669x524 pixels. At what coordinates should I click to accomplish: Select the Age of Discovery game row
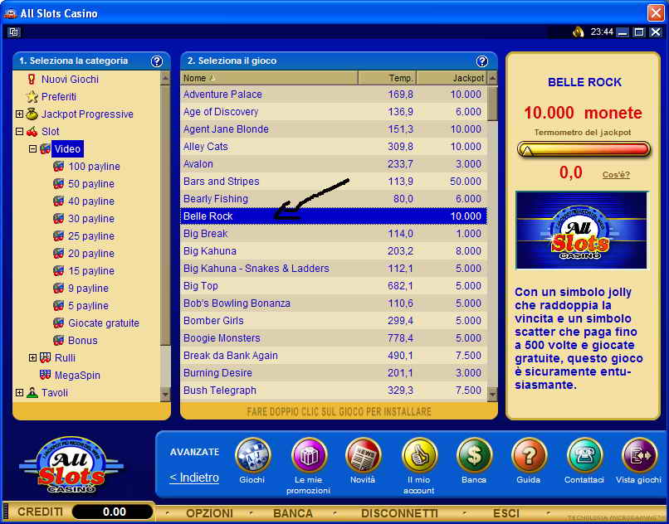click(334, 112)
